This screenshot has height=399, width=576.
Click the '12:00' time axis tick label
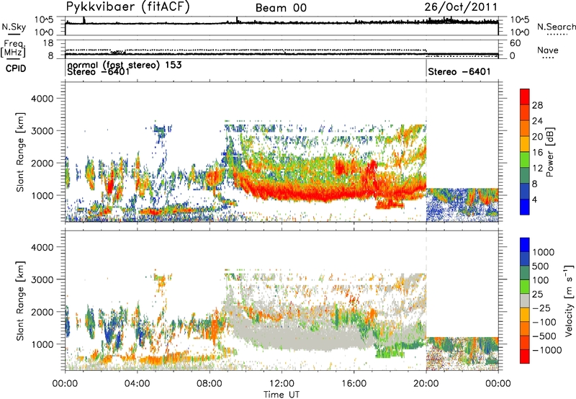click(x=282, y=384)
